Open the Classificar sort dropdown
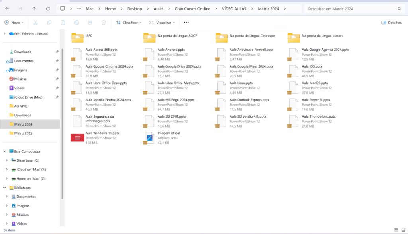 [129, 23]
